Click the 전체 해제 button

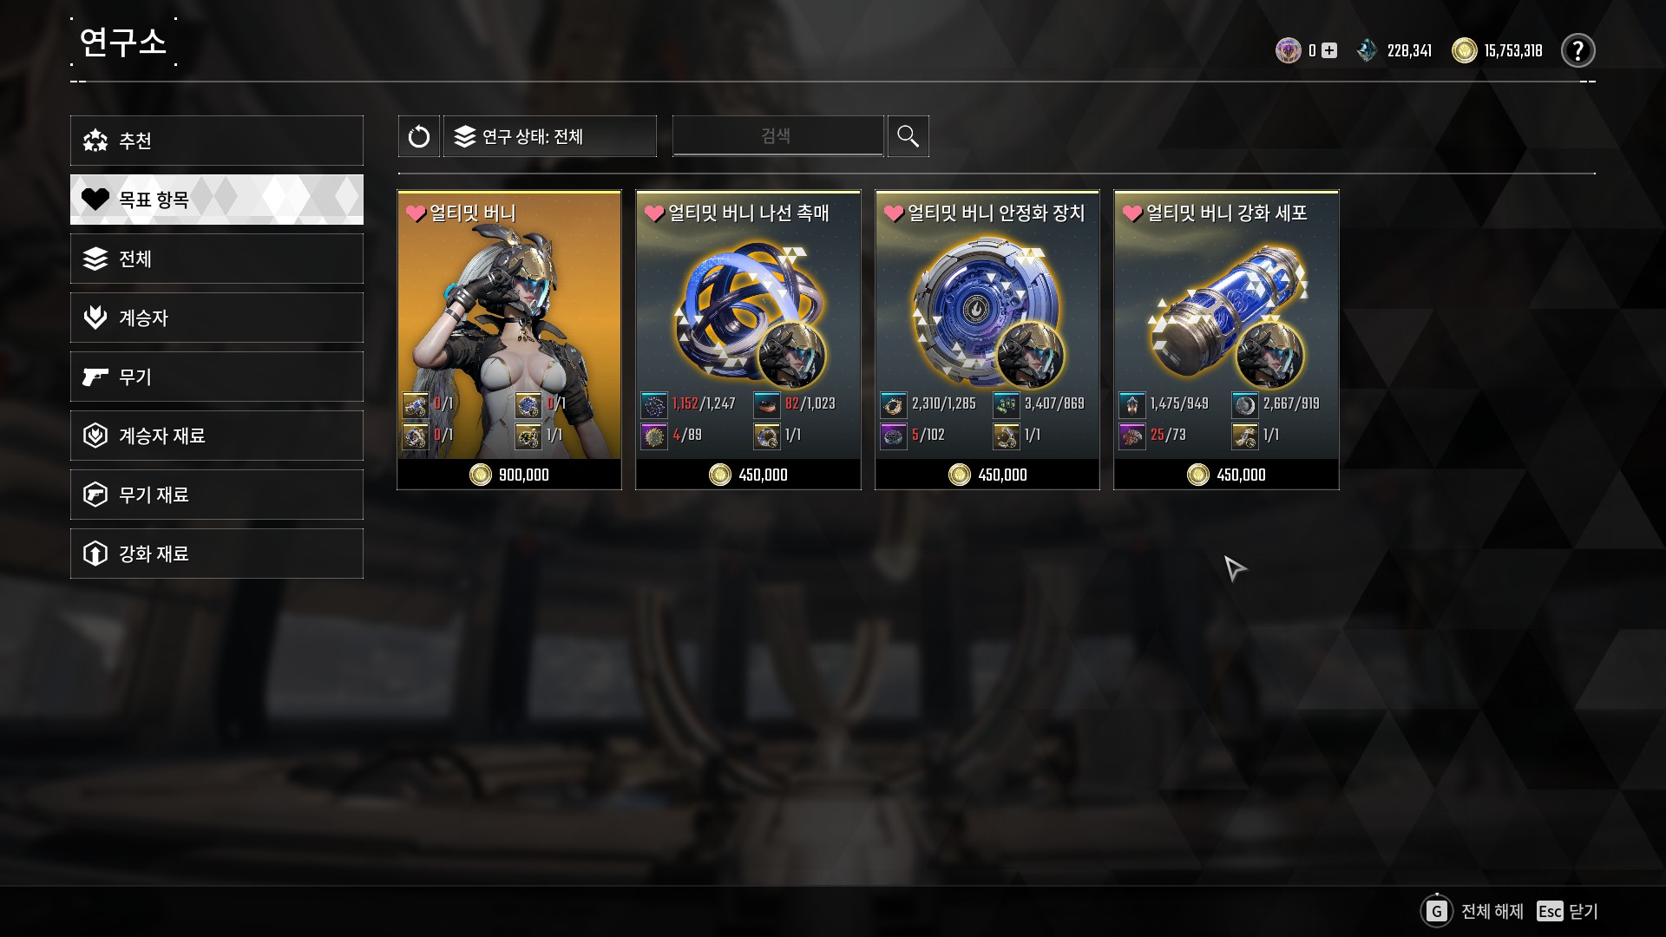1492,911
